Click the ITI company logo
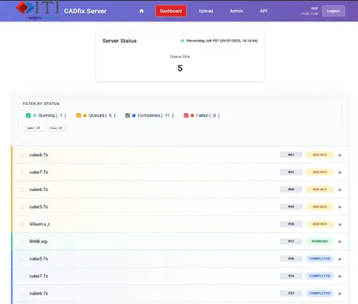This screenshot has height=304, width=358. (x=38, y=11)
